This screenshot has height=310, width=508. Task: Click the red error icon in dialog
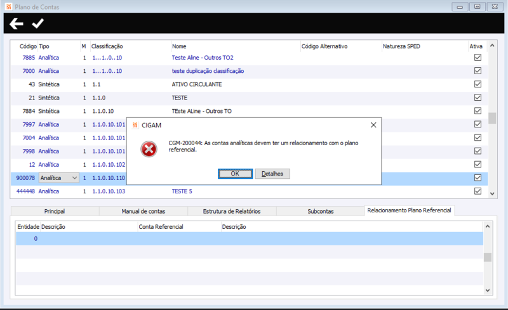[149, 149]
